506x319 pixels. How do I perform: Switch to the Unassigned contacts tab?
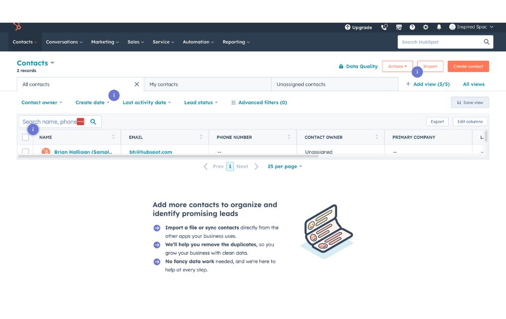[334, 84]
